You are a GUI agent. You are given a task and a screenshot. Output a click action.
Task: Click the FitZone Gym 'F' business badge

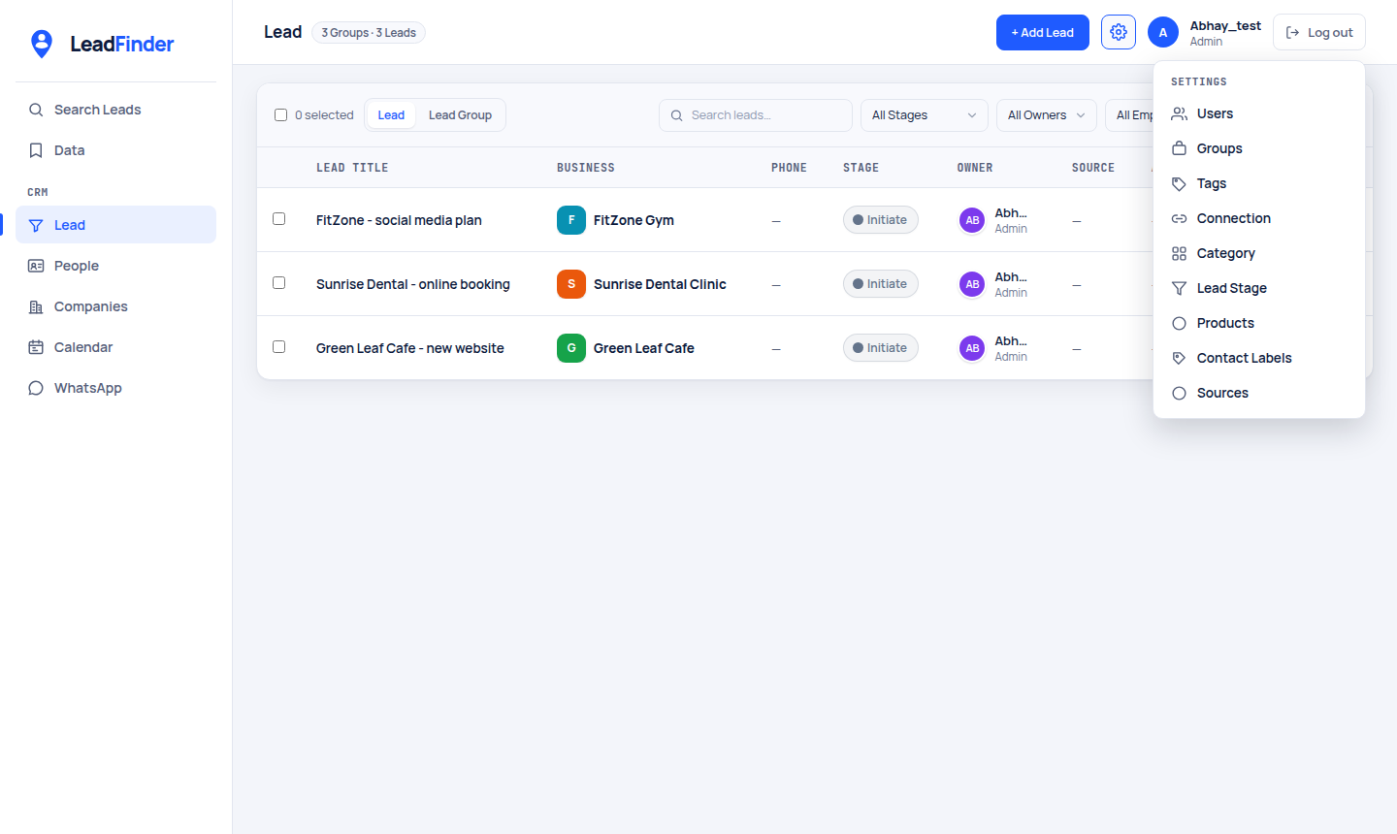(x=571, y=220)
